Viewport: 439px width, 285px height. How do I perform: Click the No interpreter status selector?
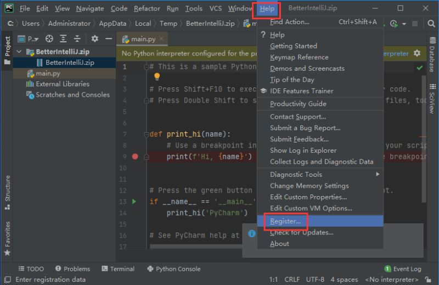click(x=392, y=280)
